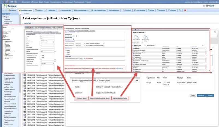The height and width of the screenshot is (127, 219).
Task: Close the dialog with the X button
Action: [x=215, y=32]
